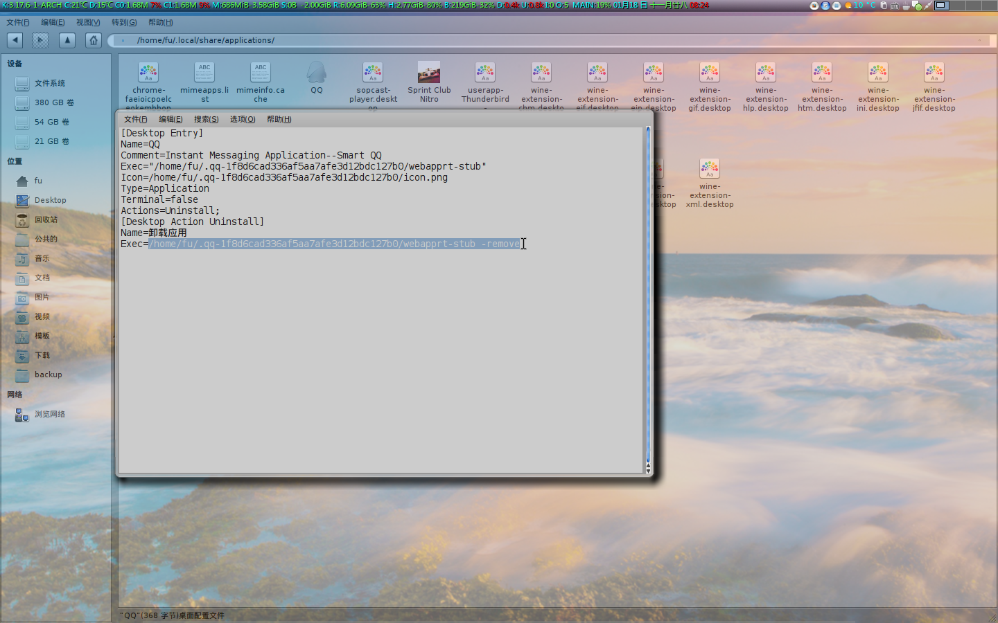Screen dimensions: 998x623
Task: Click the Terminal=false line in editor
Action: pos(159,199)
